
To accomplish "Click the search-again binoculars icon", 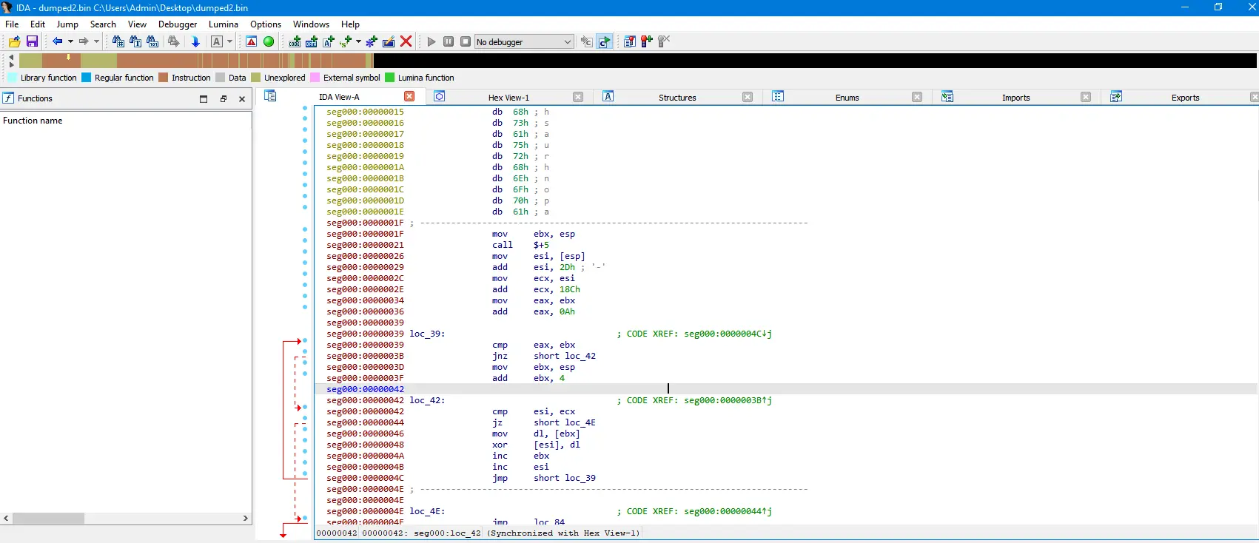I will coord(173,41).
